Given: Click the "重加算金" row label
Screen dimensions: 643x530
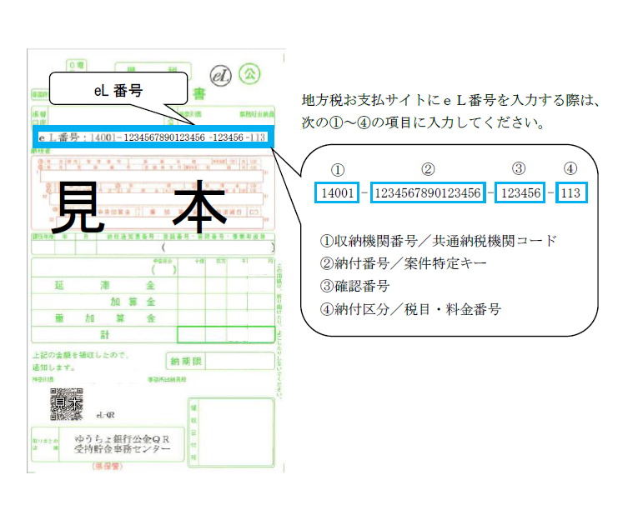Looking at the screenshot, I should click(105, 318).
